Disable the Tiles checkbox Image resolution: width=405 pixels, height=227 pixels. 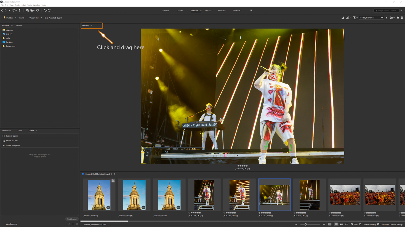[352, 224]
